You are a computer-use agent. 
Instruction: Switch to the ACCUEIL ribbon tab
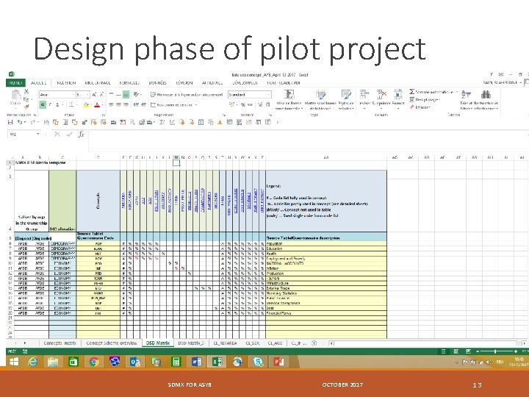pyautogui.click(x=38, y=82)
